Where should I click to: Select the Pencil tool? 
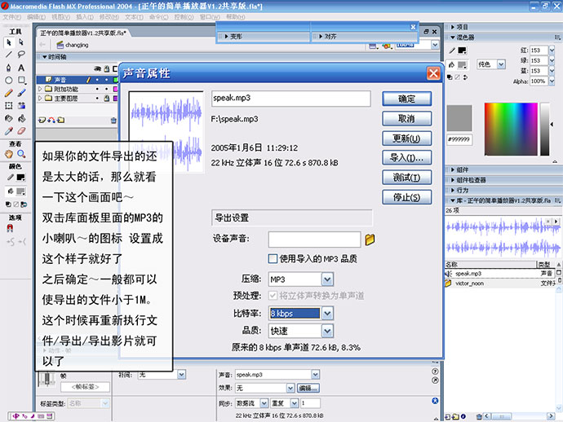click(x=9, y=93)
